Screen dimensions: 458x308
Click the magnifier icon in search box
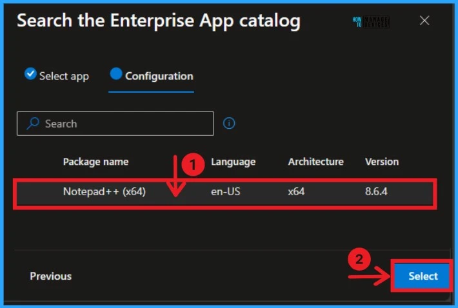click(33, 123)
